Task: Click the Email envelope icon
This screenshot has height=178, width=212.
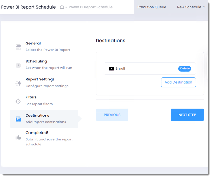Action: pos(111,68)
